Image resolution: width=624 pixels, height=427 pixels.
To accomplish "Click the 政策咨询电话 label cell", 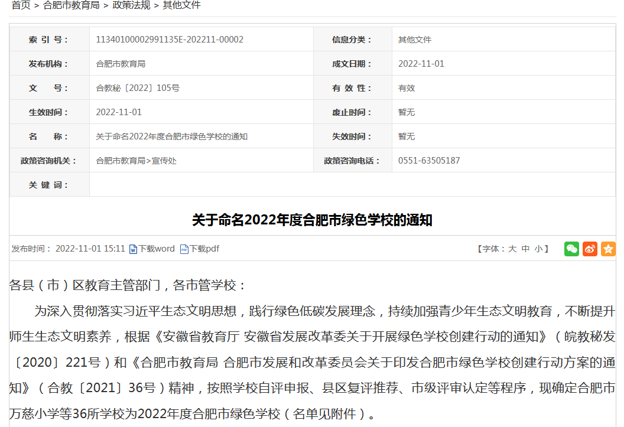I will [x=353, y=161].
